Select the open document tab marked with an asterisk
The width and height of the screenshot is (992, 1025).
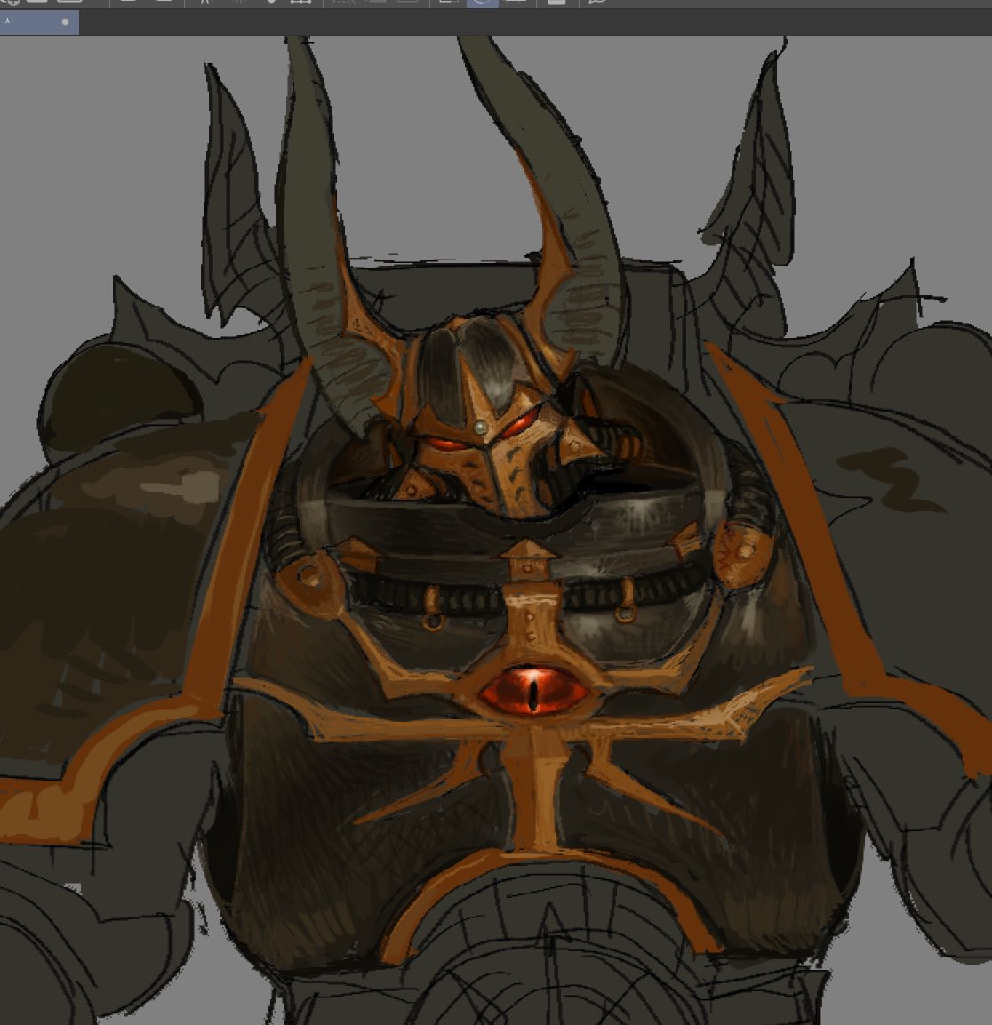point(39,22)
